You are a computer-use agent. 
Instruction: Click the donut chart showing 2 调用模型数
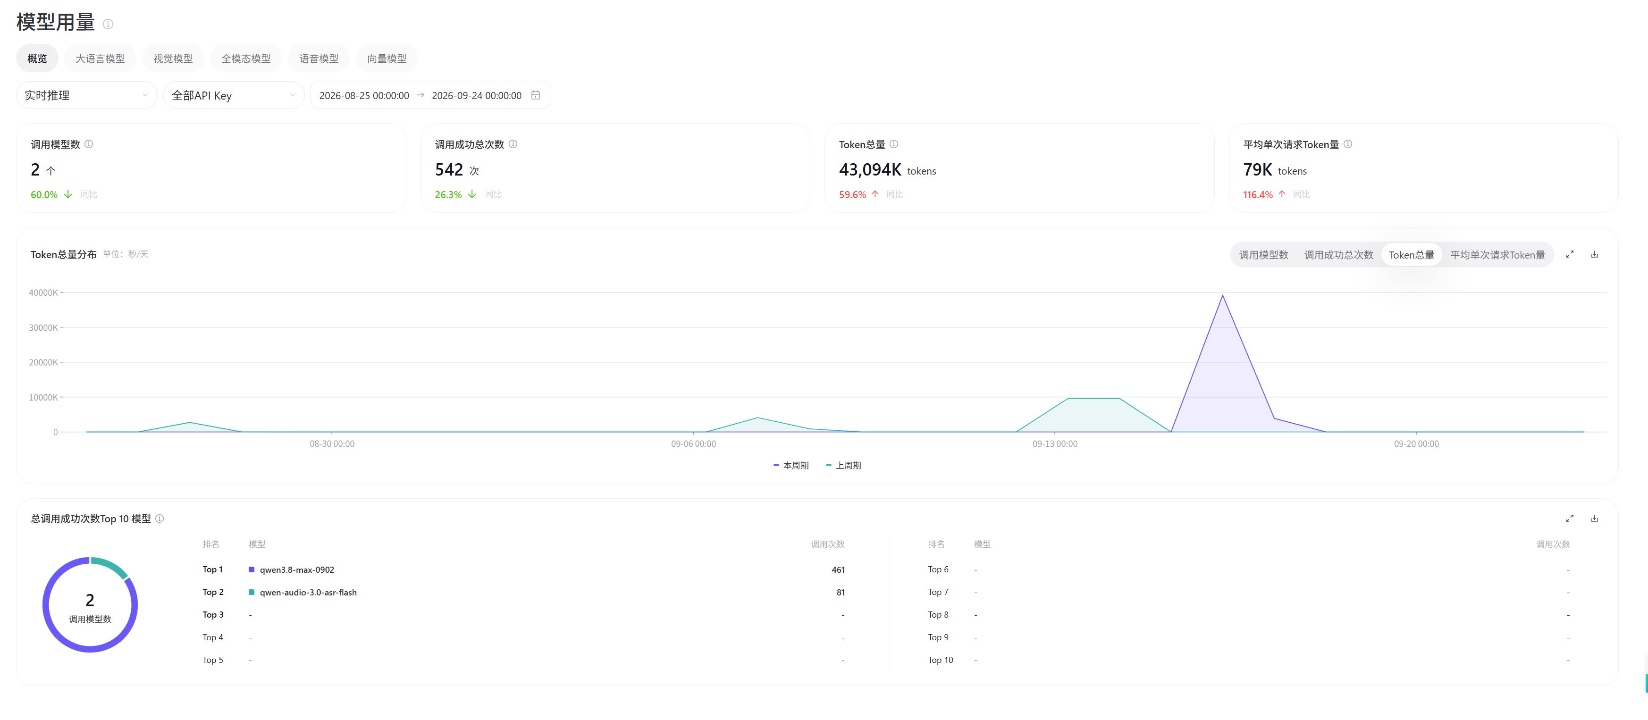(x=90, y=605)
